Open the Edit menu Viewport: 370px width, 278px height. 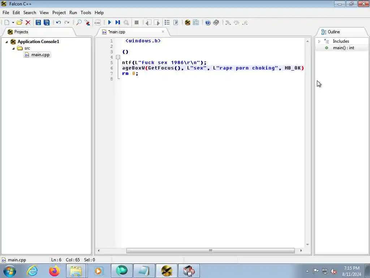click(16, 13)
